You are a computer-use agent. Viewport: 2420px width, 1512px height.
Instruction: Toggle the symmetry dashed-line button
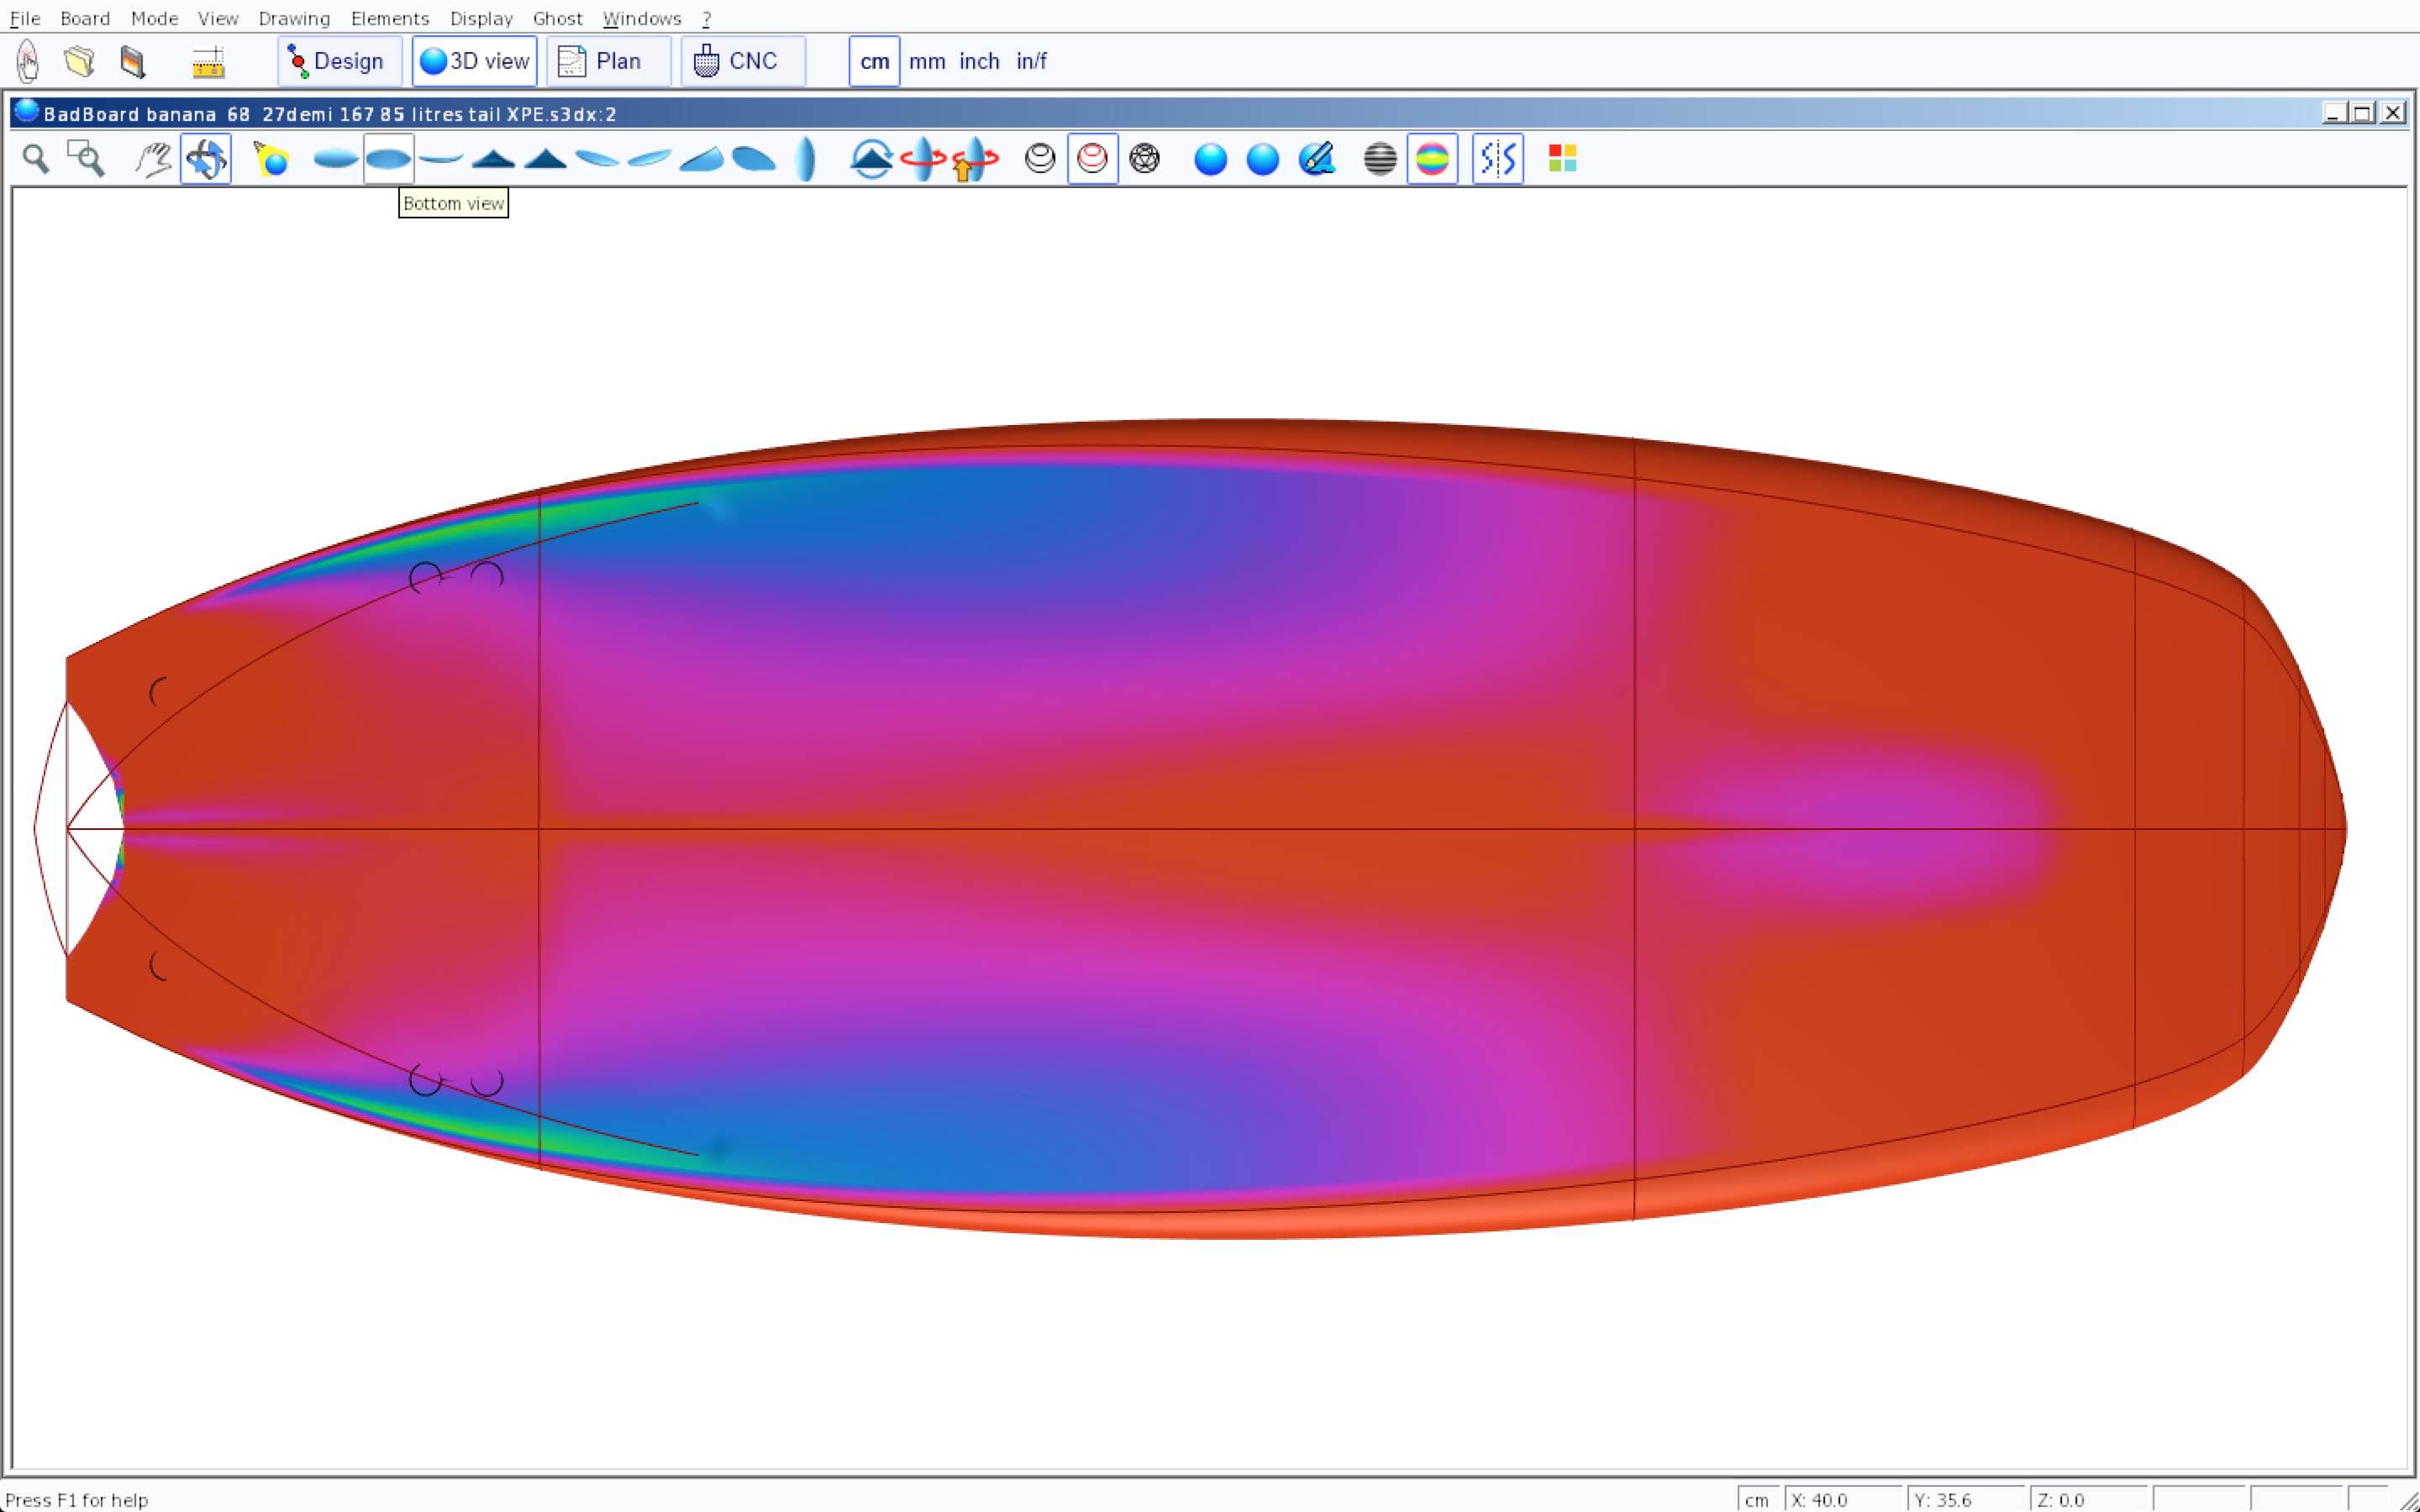tap(1497, 159)
